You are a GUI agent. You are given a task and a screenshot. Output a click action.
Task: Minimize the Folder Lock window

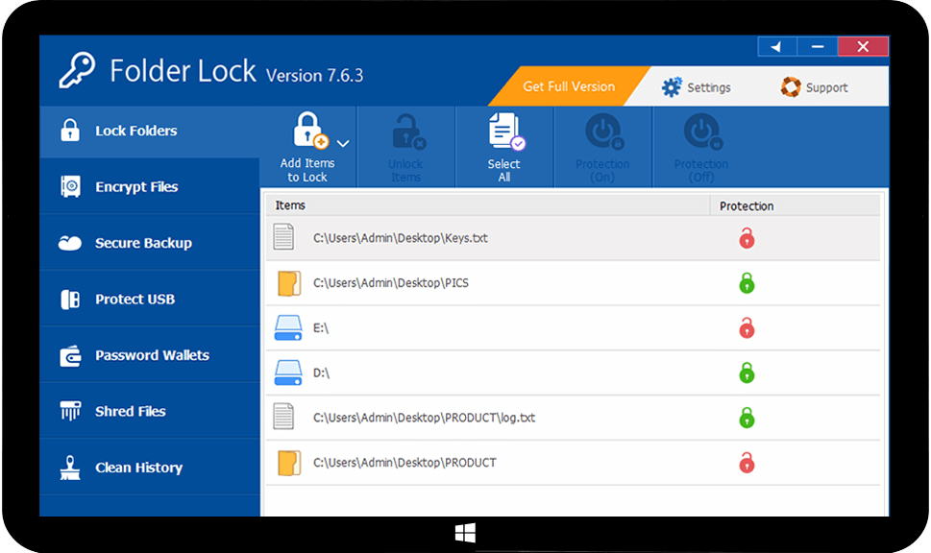click(818, 46)
